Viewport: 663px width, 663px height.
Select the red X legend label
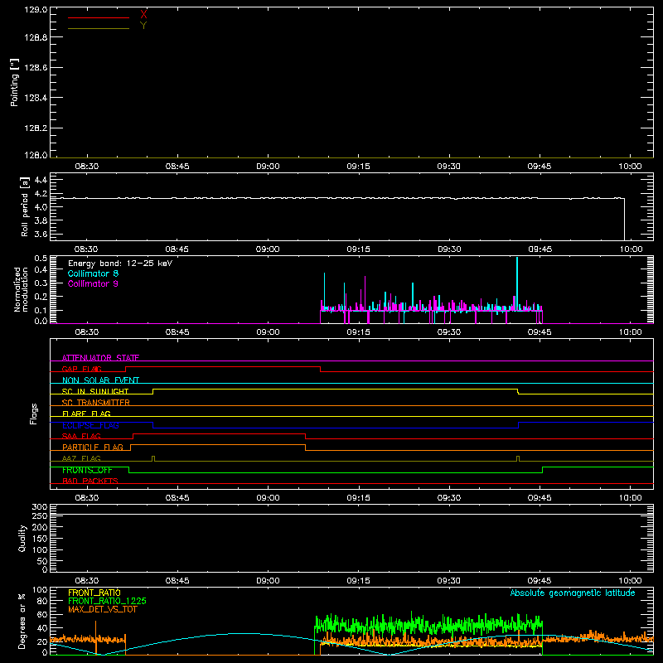(x=143, y=15)
